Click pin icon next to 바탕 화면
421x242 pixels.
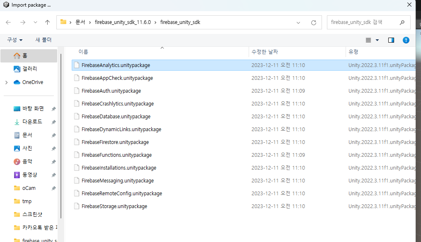point(54,109)
